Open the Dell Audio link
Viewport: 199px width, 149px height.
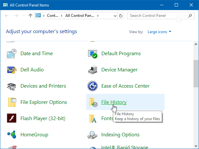coord(32,70)
